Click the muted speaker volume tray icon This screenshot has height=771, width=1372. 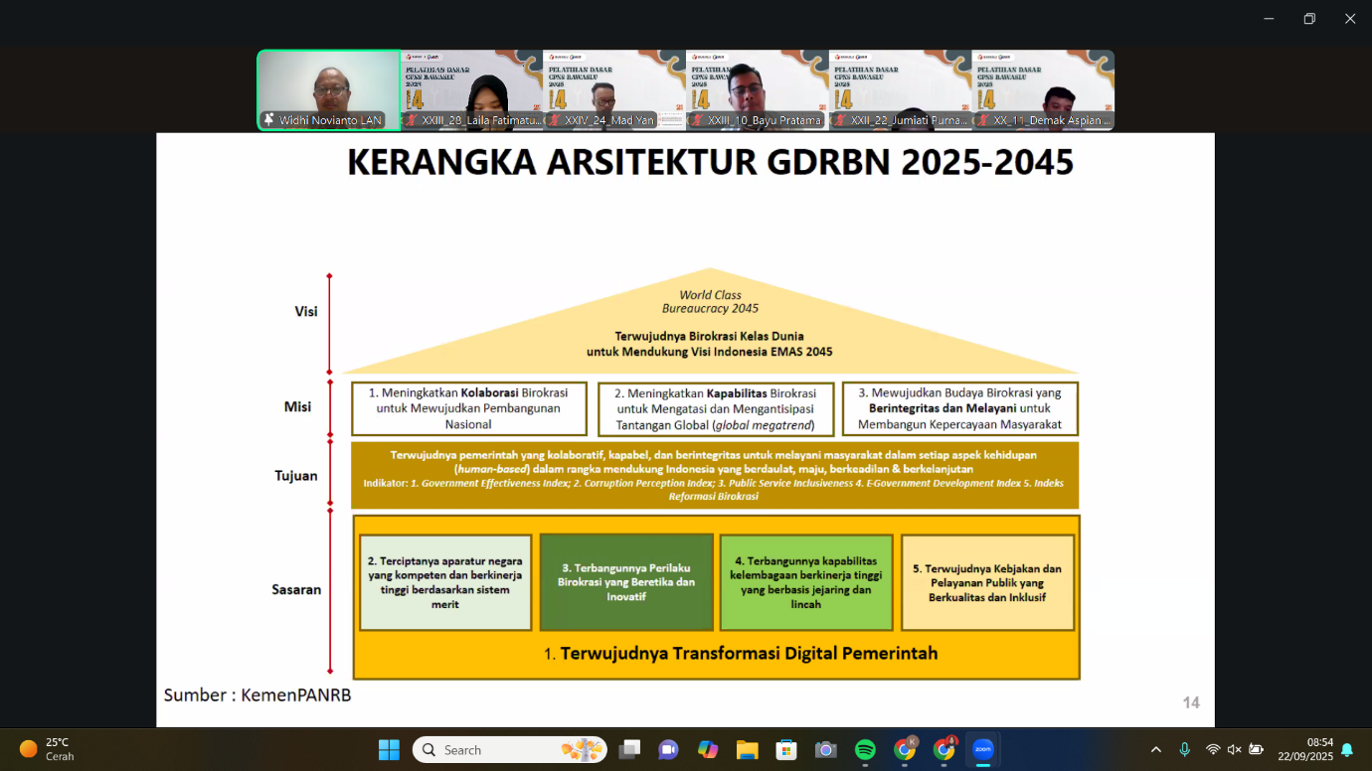tap(1234, 749)
